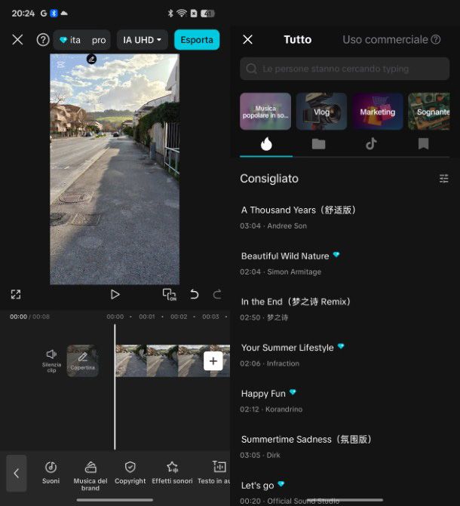The width and height of the screenshot is (460, 506).
Task: Enter fullscreen preview mode
Action: coord(16,294)
